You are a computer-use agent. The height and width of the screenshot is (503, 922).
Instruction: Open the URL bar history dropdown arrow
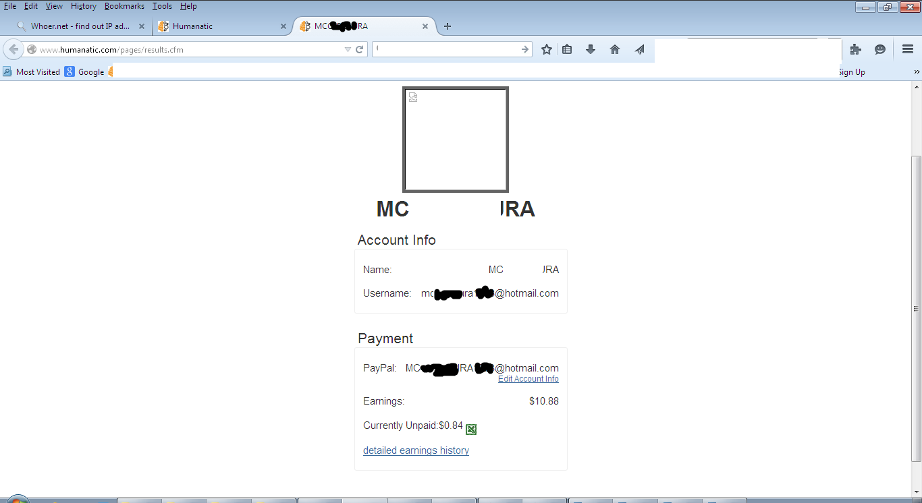coord(348,49)
